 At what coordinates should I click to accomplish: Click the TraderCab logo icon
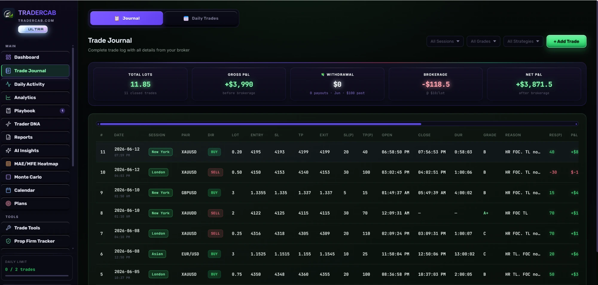[8, 14]
